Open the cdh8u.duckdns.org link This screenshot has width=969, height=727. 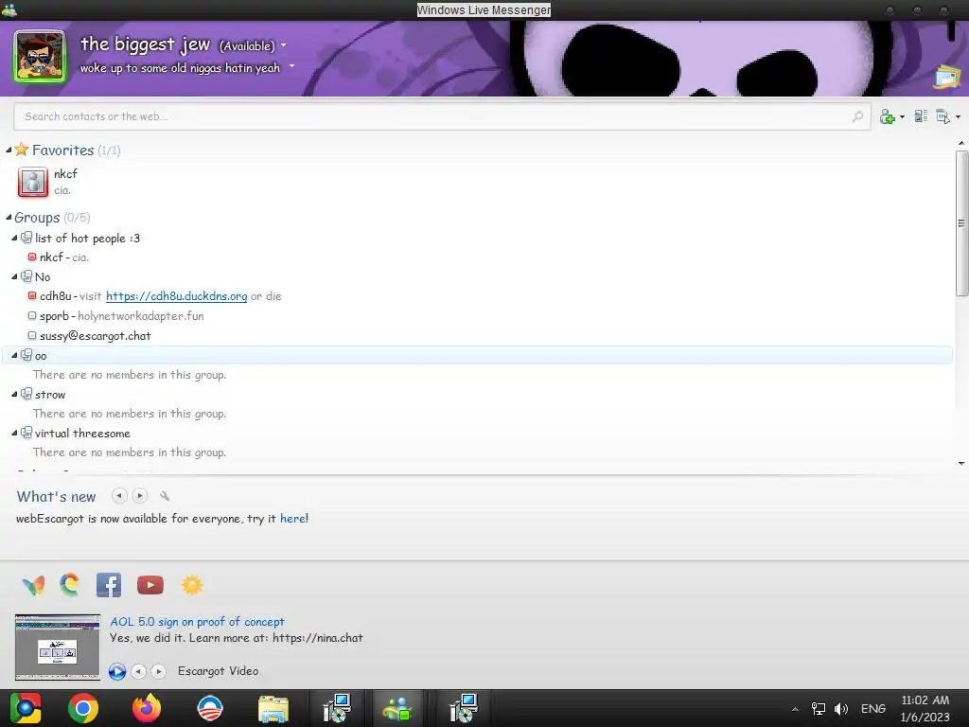tap(176, 296)
